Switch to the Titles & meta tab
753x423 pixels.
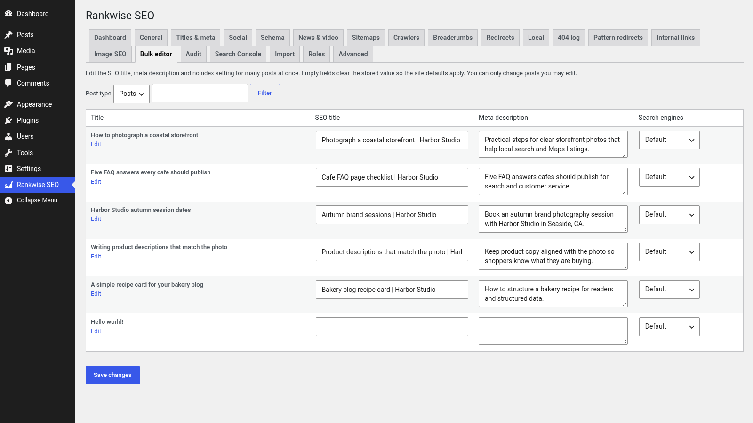coord(196,38)
